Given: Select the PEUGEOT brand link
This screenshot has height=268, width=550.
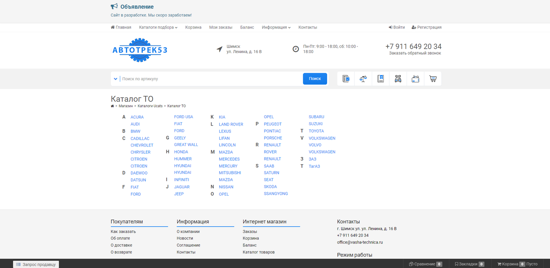Looking at the screenshot, I should click(273, 124).
